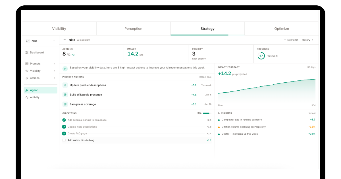Viewport: 341px width, 179px height.
Task: Click the Nike swoosh in chat header
Action: (x=65, y=40)
